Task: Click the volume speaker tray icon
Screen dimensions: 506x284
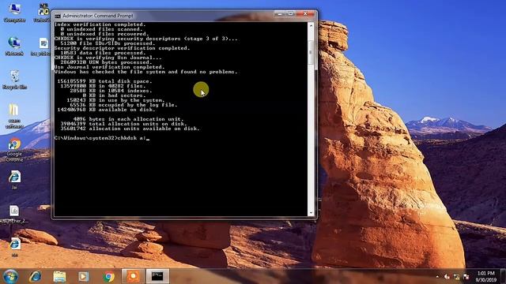Action: (x=447, y=277)
